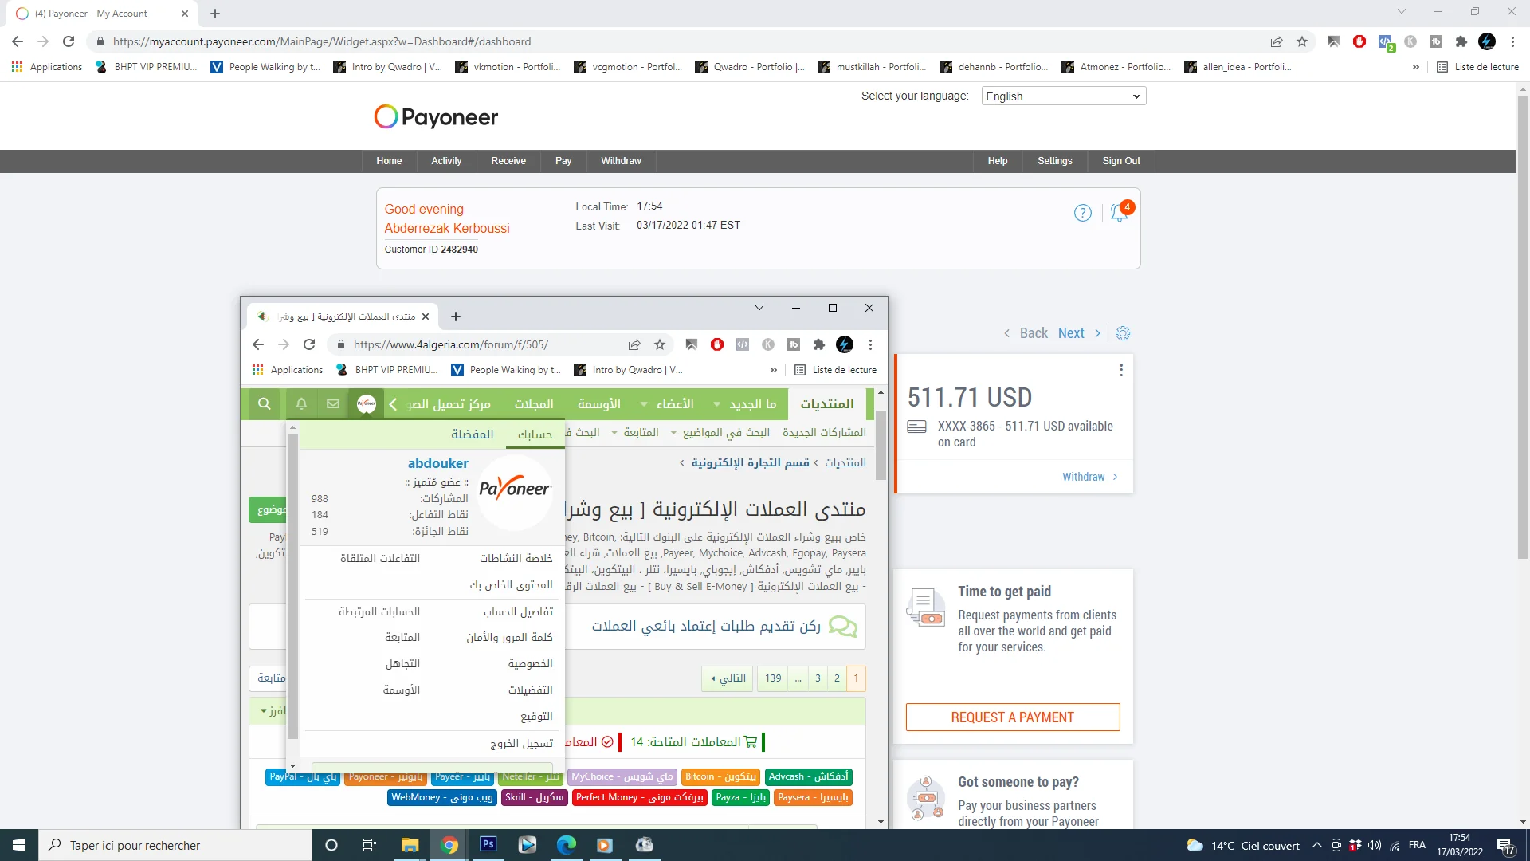This screenshot has height=861, width=1530.
Task: Open the forum inbox envelope icon
Action: click(333, 404)
